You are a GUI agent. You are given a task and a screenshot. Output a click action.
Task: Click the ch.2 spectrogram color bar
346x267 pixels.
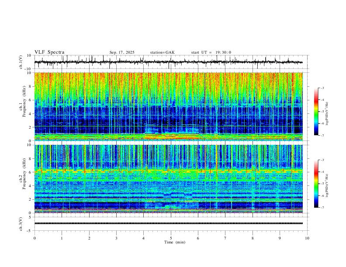(x=316, y=184)
